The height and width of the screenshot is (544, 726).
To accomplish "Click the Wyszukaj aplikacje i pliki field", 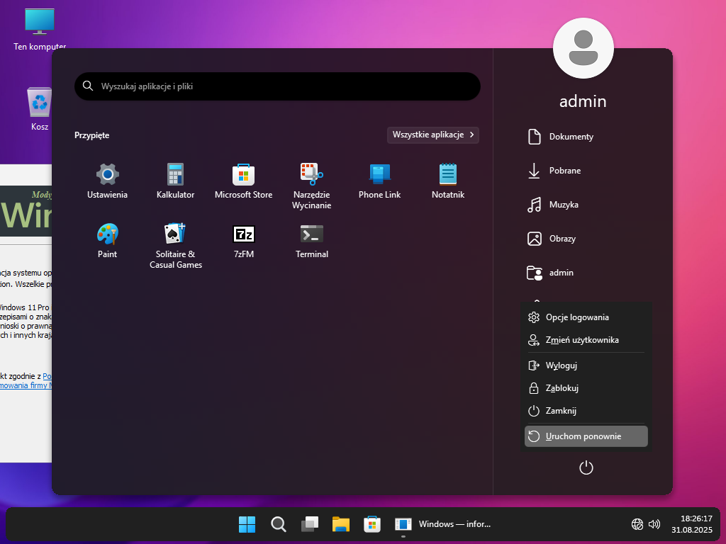I will 277,86.
